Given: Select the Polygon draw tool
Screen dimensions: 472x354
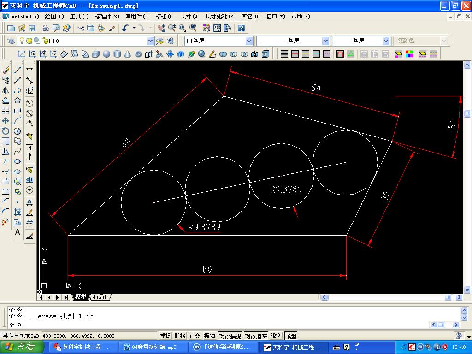Looking at the screenshot, I should click(x=18, y=100).
